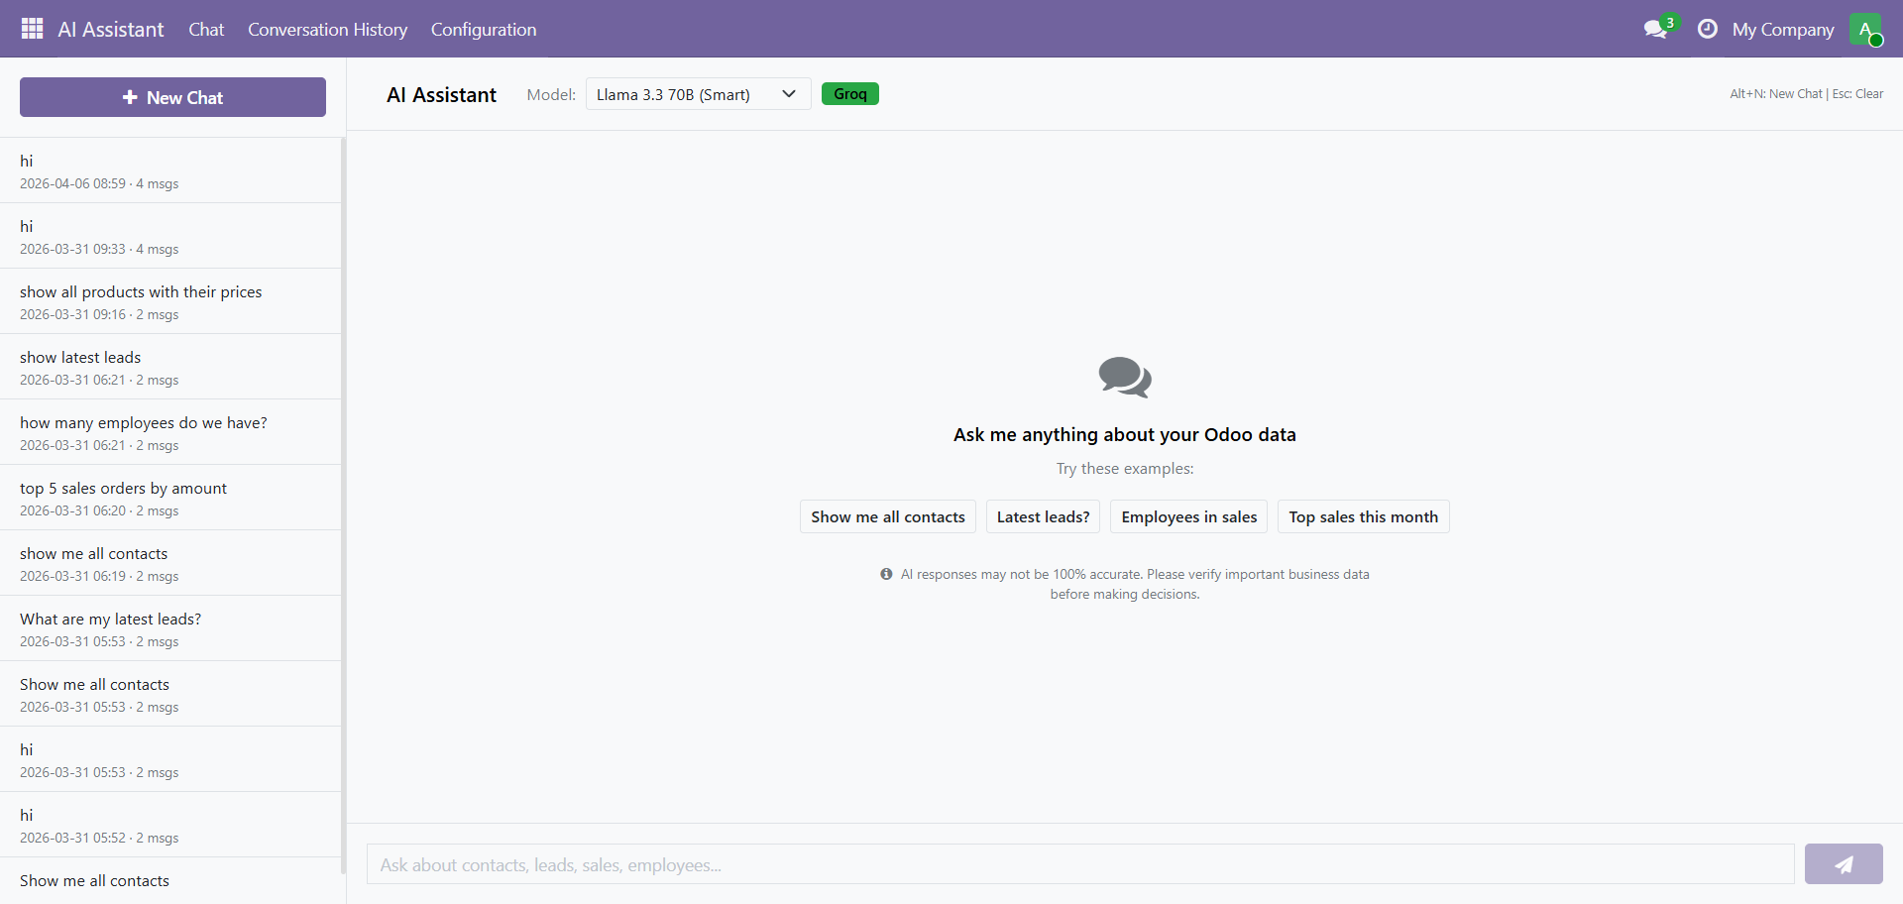Choose the 'Employees in sales' example
The width and height of the screenshot is (1903, 904).
(1188, 516)
